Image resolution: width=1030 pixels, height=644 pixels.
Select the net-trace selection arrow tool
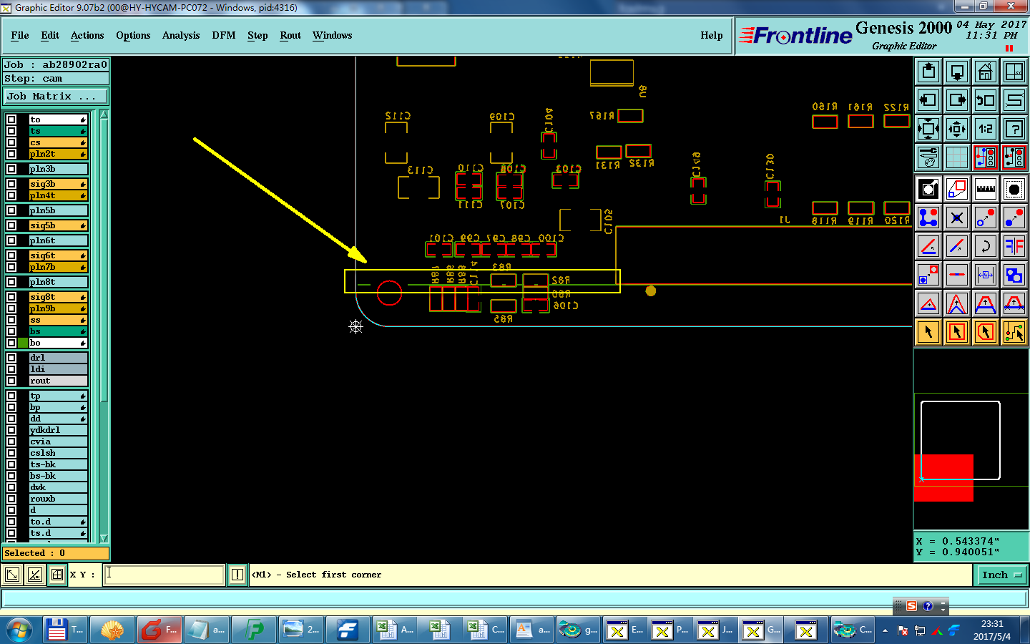pyautogui.click(x=1014, y=332)
